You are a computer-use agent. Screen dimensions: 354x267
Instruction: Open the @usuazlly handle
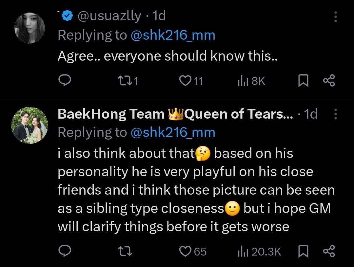[x=109, y=16]
